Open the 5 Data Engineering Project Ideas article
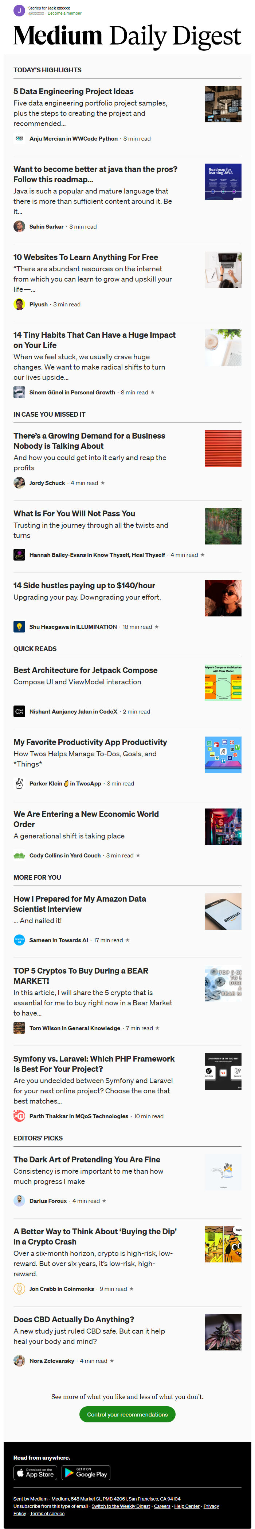 73,91
